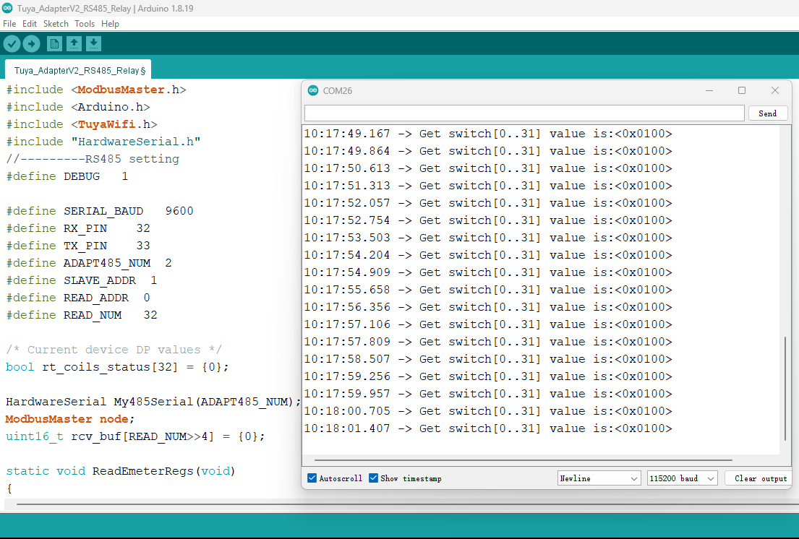Click the Open sketch up-arrow icon
The width and height of the screenshot is (799, 539).
[74, 44]
